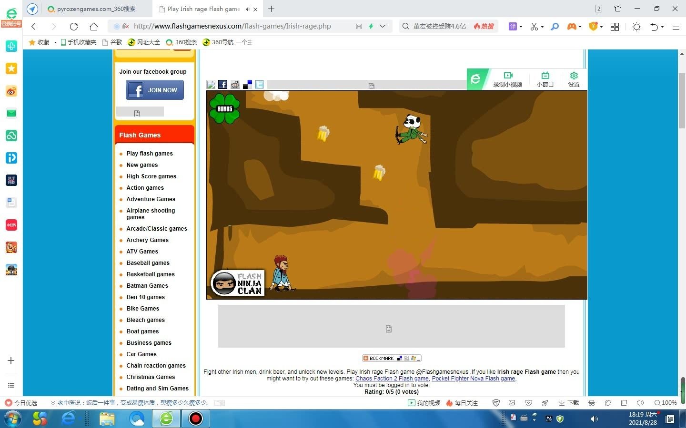The width and height of the screenshot is (686, 428).
Task: Click the green lightning speed mode icon
Action: pos(371,26)
